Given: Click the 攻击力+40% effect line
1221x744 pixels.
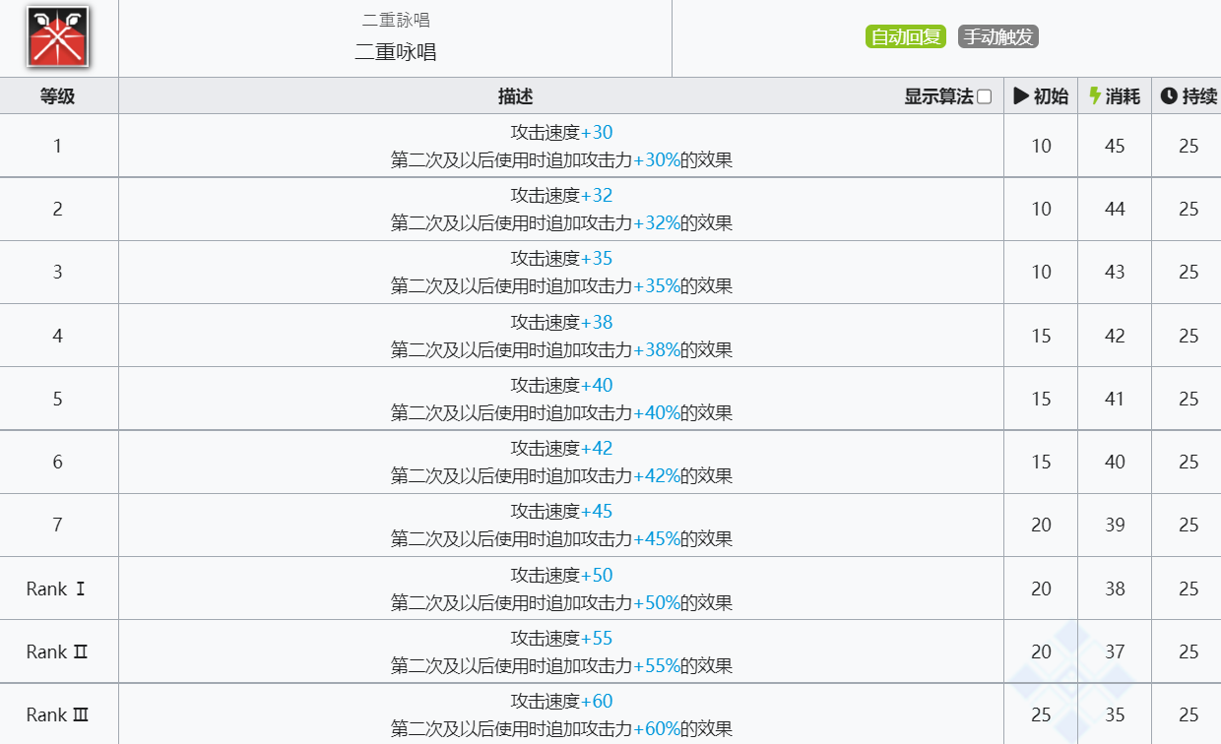Looking at the screenshot, I should 561,412.
